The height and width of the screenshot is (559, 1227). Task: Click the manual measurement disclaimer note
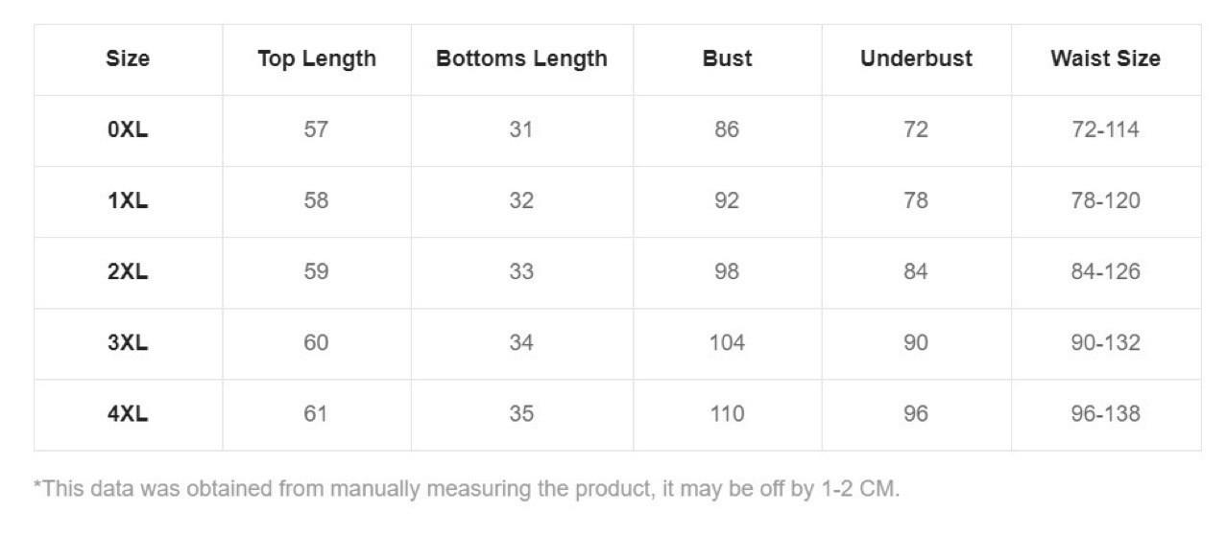tap(467, 489)
